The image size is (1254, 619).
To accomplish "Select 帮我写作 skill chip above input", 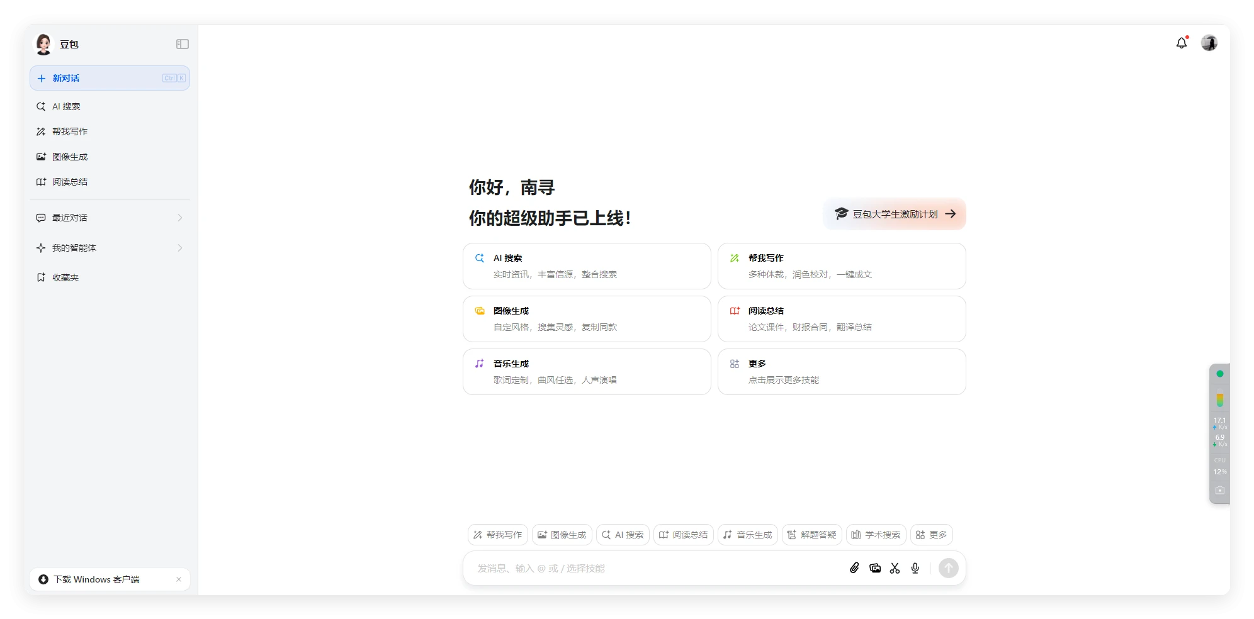I will click(x=498, y=535).
